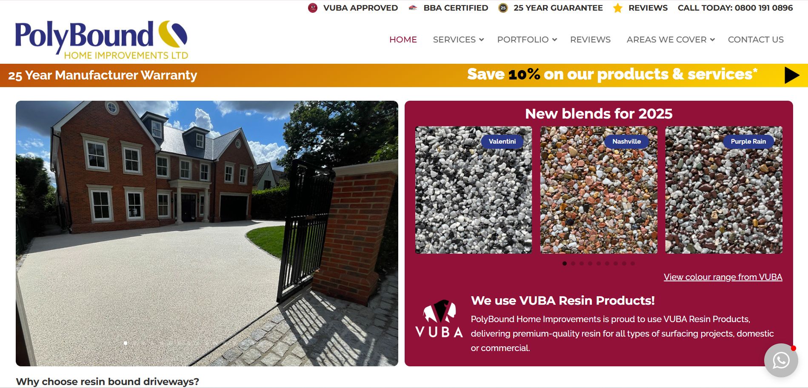This screenshot has height=388, width=808.
Task: Open the View colour range from VUBA link
Action: (x=723, y=277)
